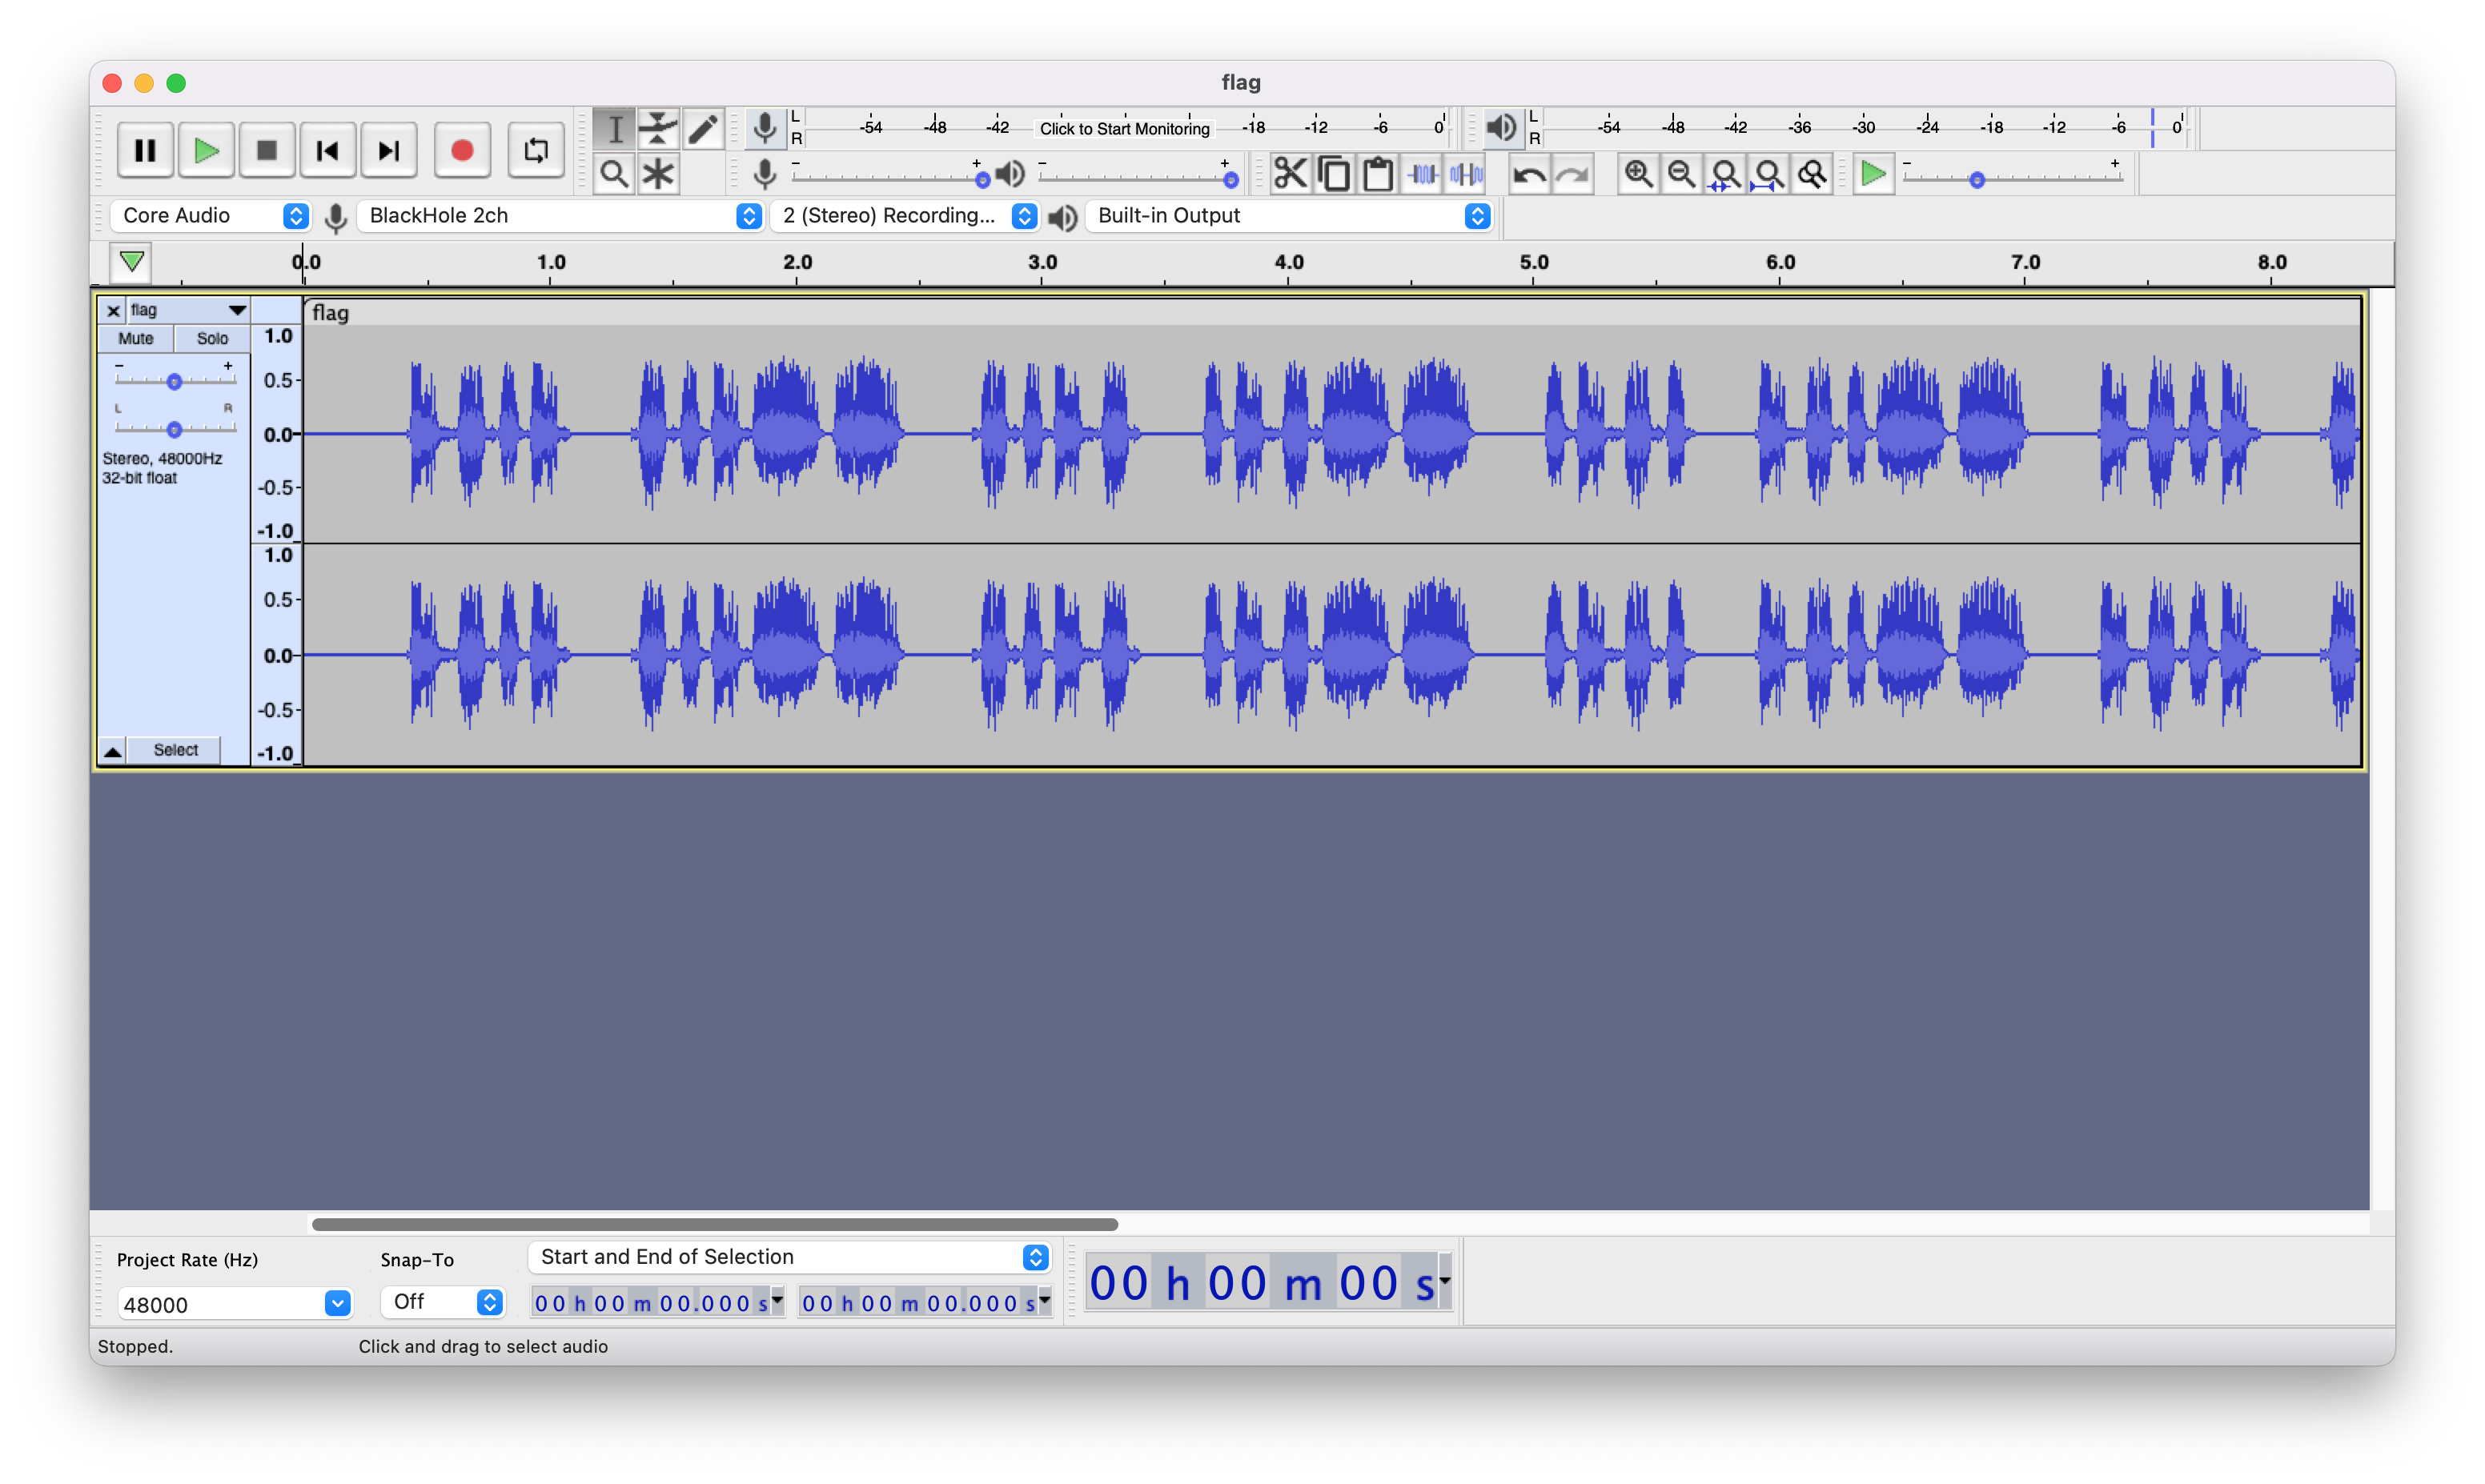
Task: Select the Draw (pencil) tool
Action: click(702, 129)
